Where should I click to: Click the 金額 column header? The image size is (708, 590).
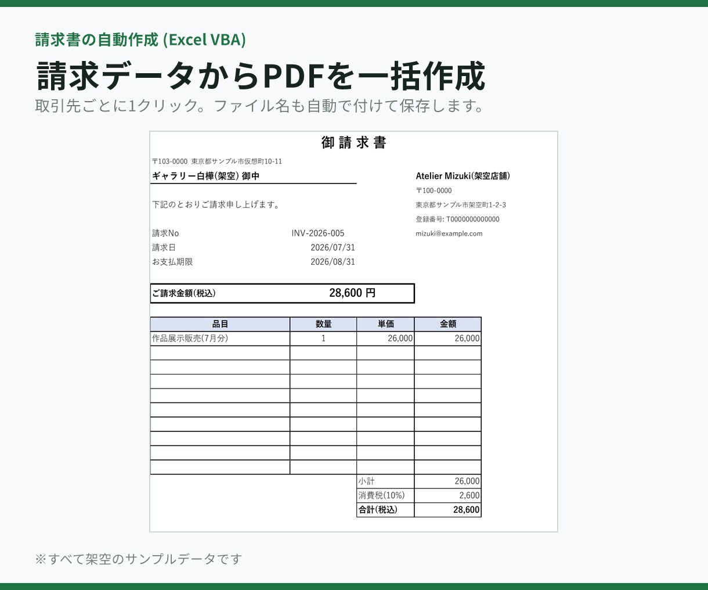tap(448, 324)
